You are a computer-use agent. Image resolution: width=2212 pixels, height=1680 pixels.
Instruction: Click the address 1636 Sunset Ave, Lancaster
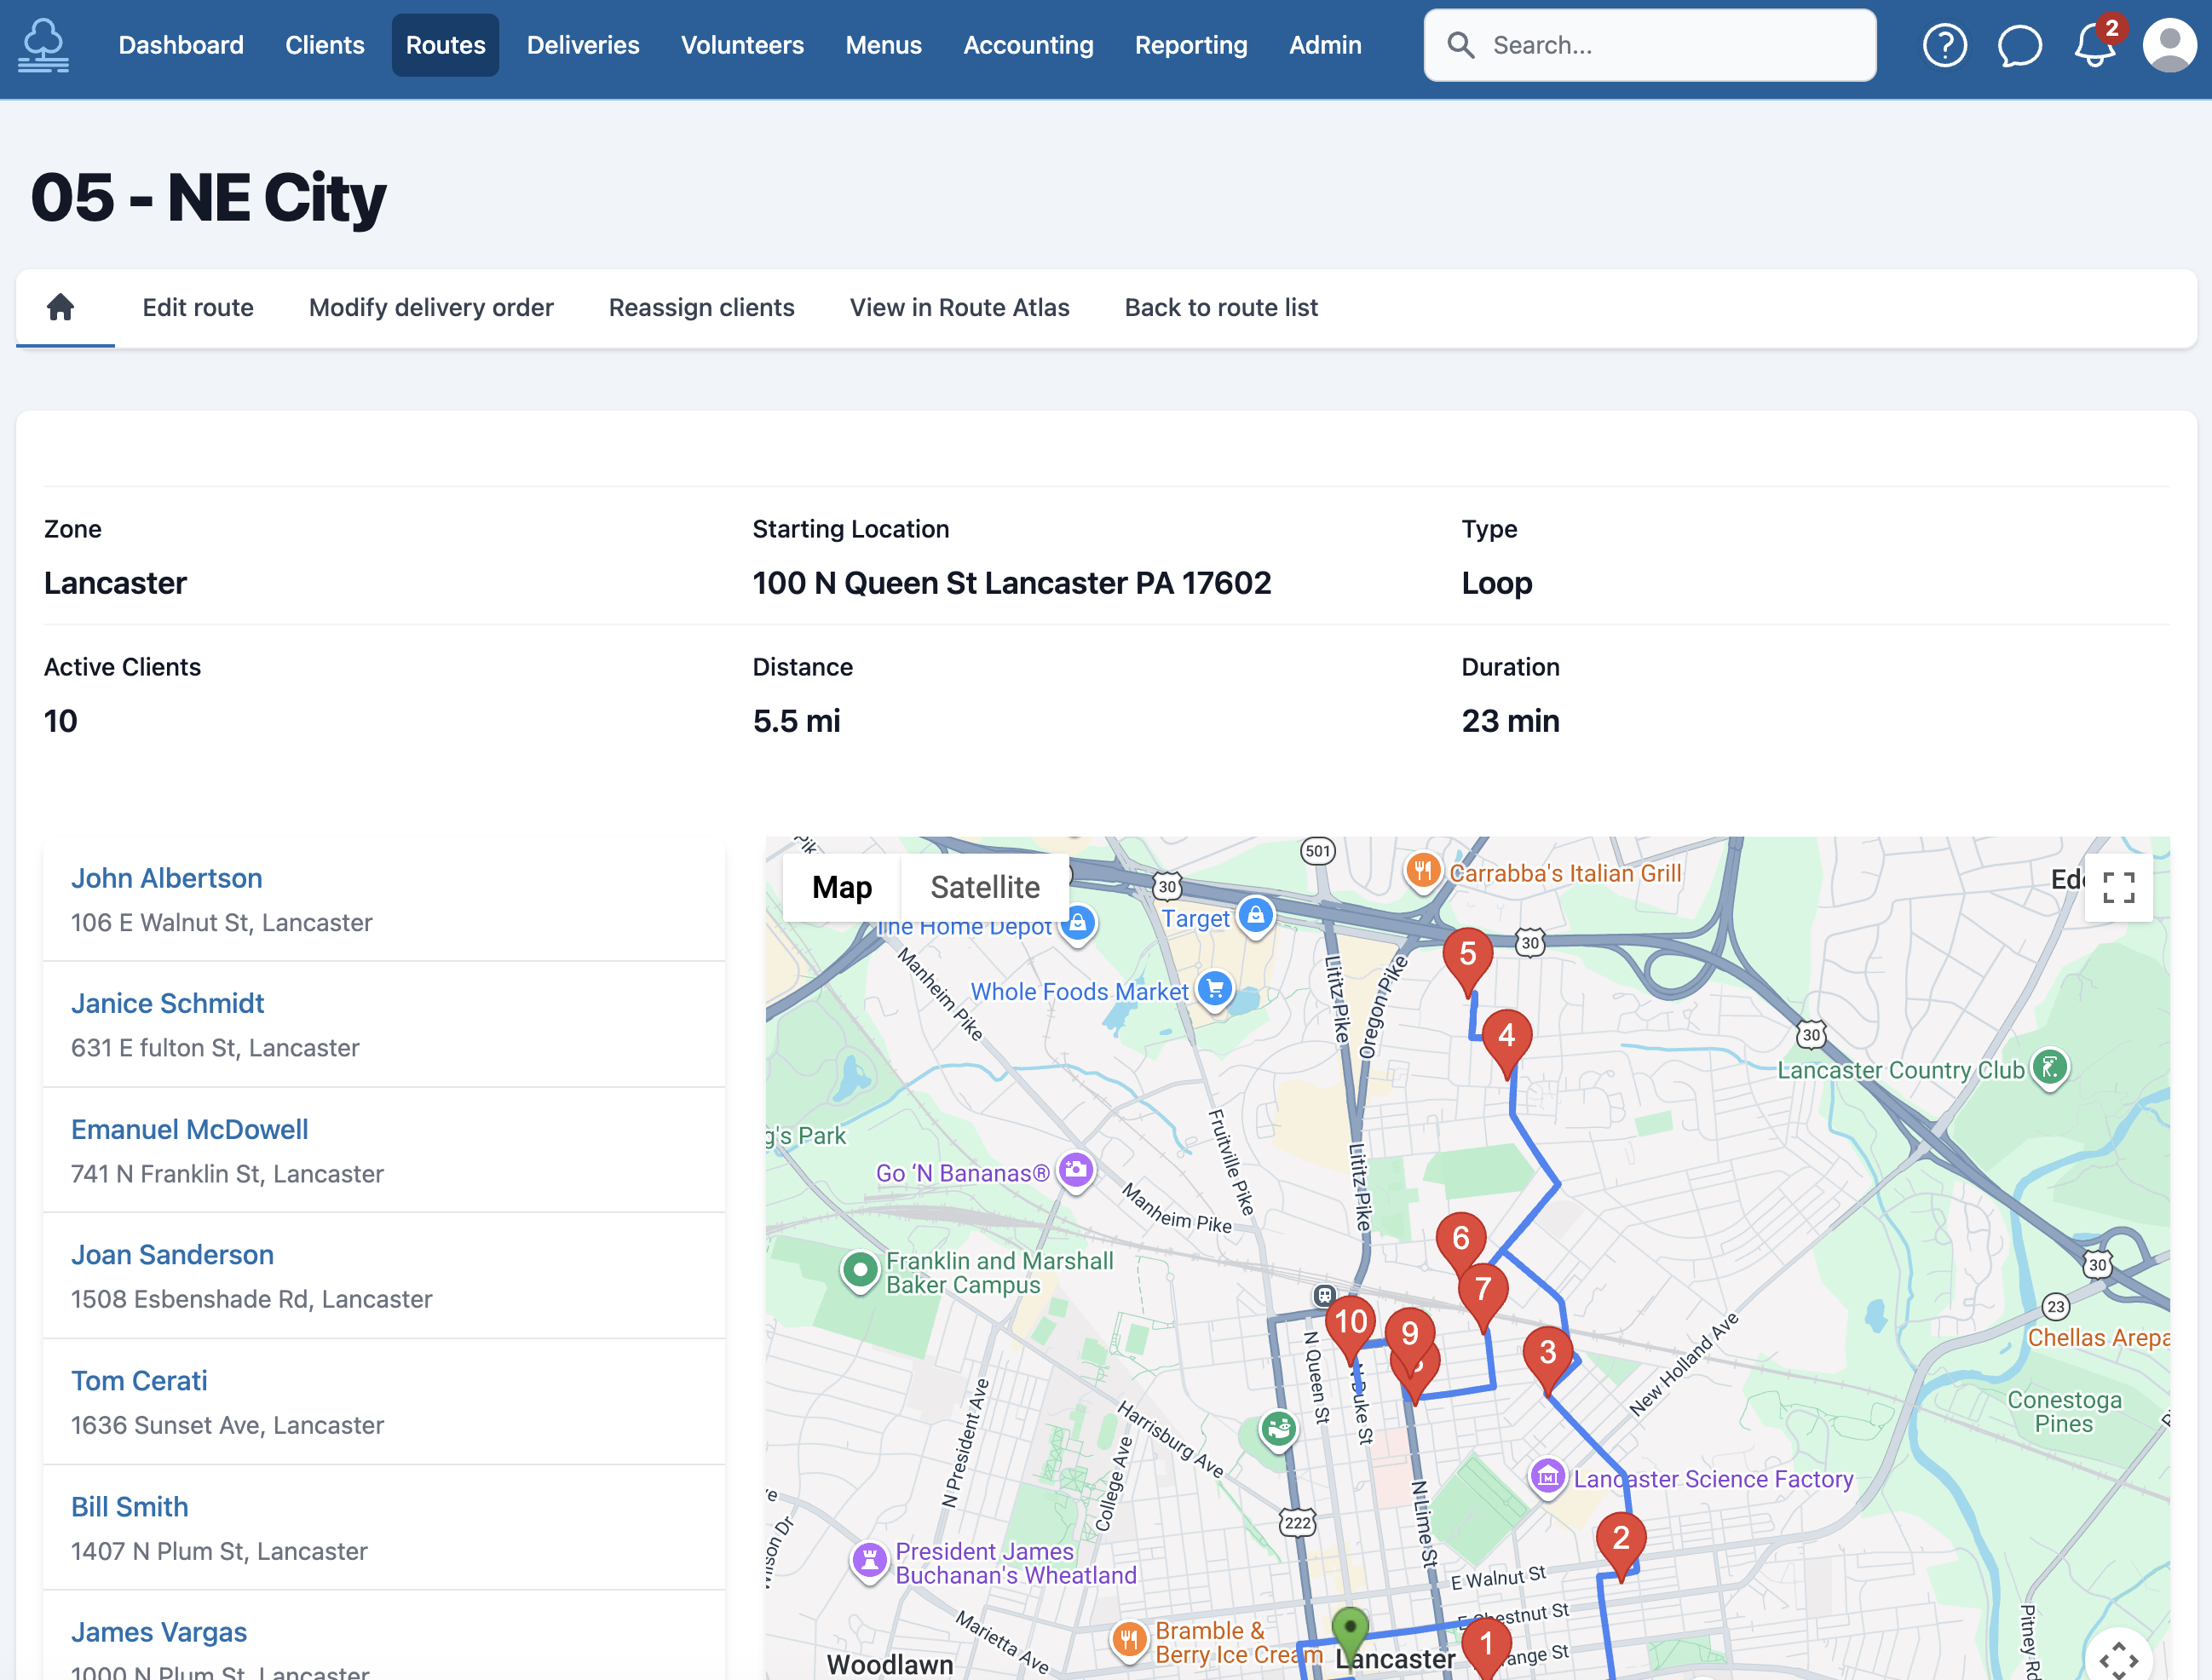[x=227, y=1424]
